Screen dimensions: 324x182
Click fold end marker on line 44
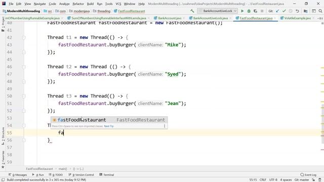pos(24,52)
